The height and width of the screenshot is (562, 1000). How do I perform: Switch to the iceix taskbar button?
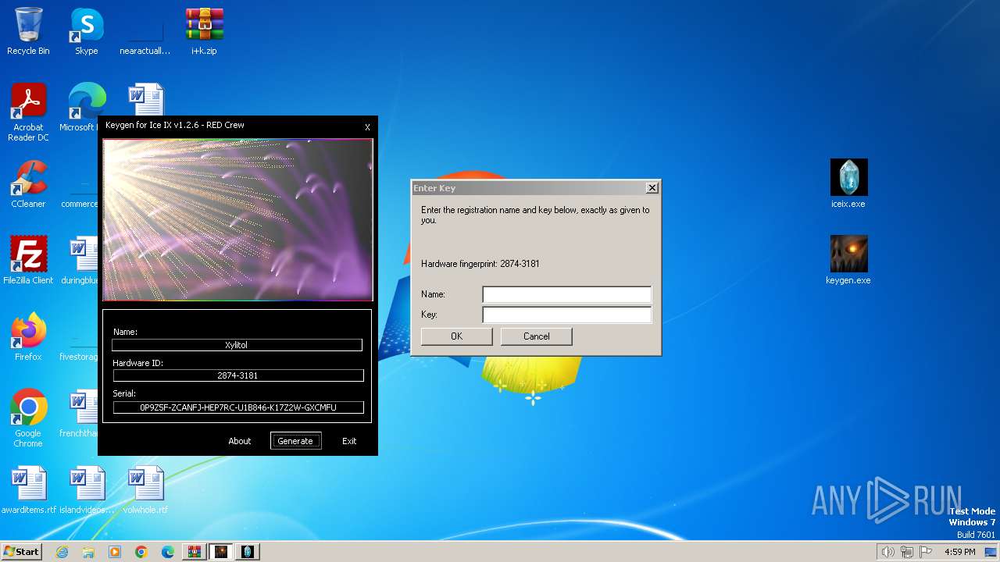click(x=248, y=552)
